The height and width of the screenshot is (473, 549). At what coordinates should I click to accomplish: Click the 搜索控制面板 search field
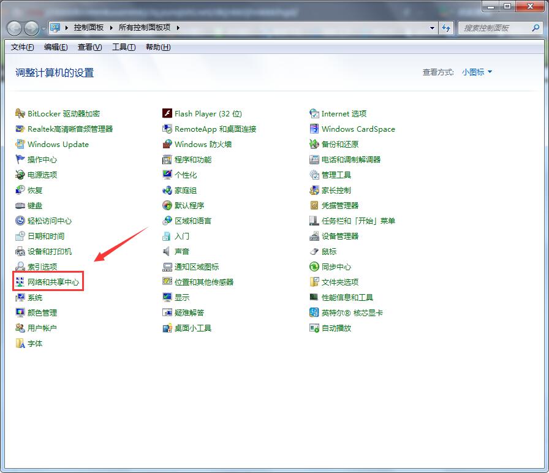point(493,28)
